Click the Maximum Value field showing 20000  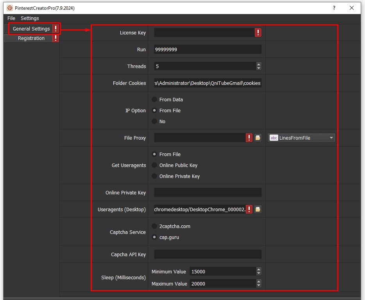pos(223,284)
